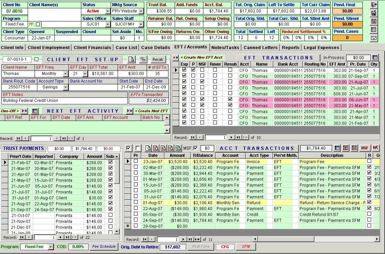Click red ledger icon in Acct Transactions header
The image size is (385, 254).
tap(346, 148)
